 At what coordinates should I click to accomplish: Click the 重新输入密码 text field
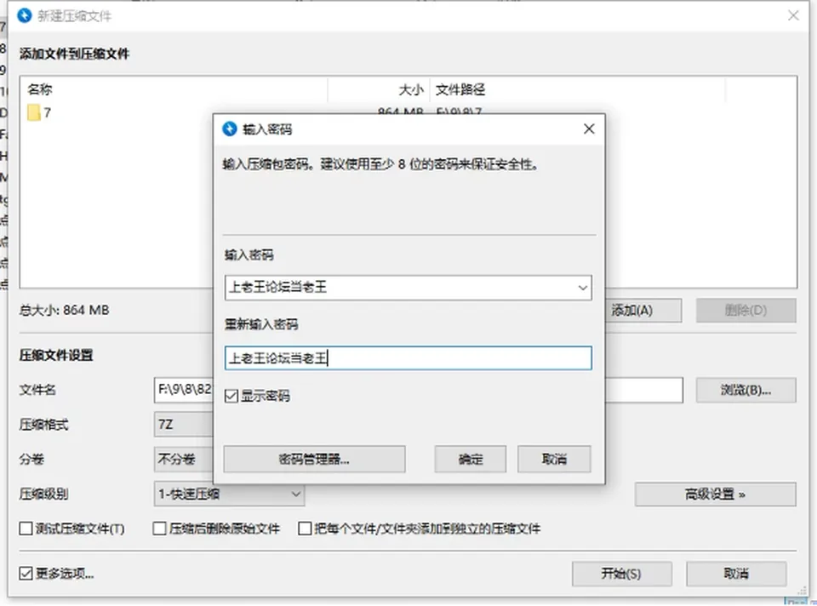(x=408, y=358)
